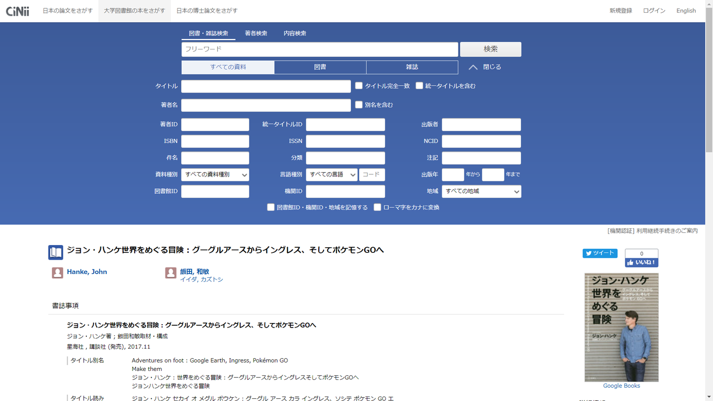This screenshot has width=713, height=401.
Task: Click the NCID input field
Action: point(481,141)
